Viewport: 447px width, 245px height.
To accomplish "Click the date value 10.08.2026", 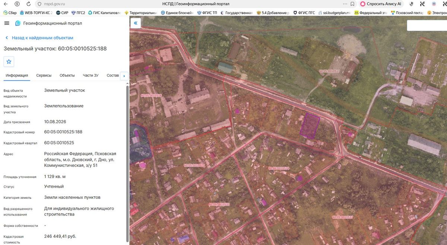I will point(55,122).
